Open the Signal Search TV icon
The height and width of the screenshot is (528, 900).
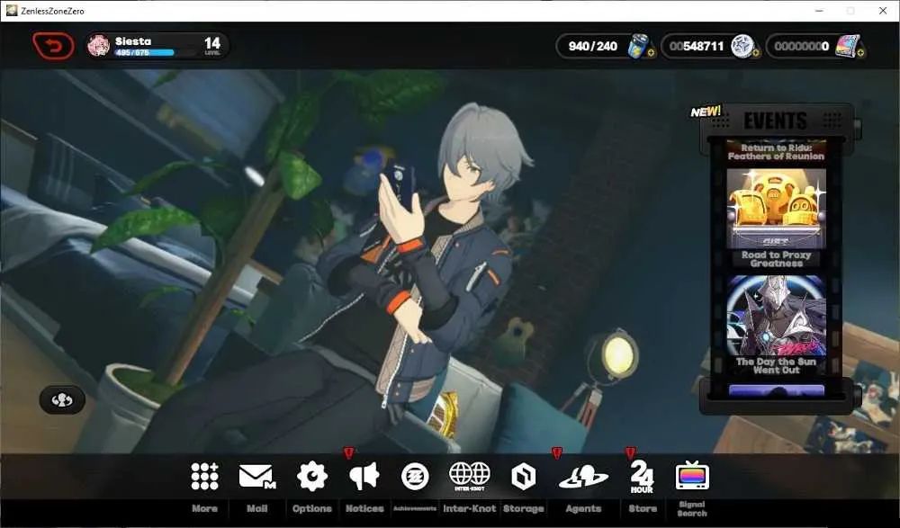coord(692,476)
